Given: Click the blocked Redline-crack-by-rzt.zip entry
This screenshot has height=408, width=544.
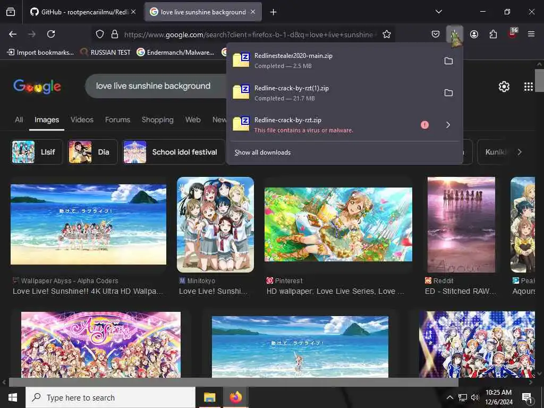Looking at the screenshot, I should 322,125.
